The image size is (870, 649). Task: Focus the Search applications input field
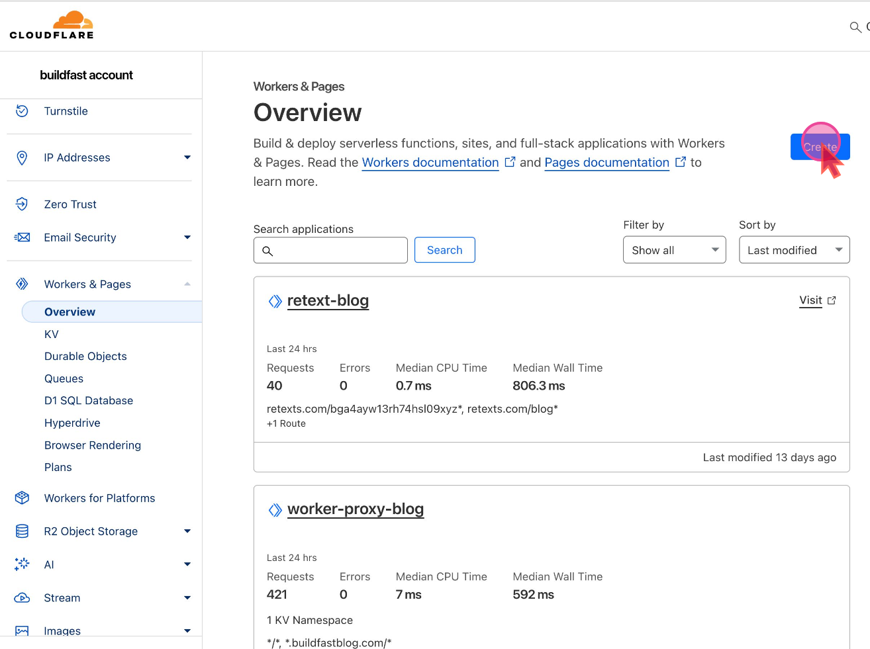coord(330,250)
